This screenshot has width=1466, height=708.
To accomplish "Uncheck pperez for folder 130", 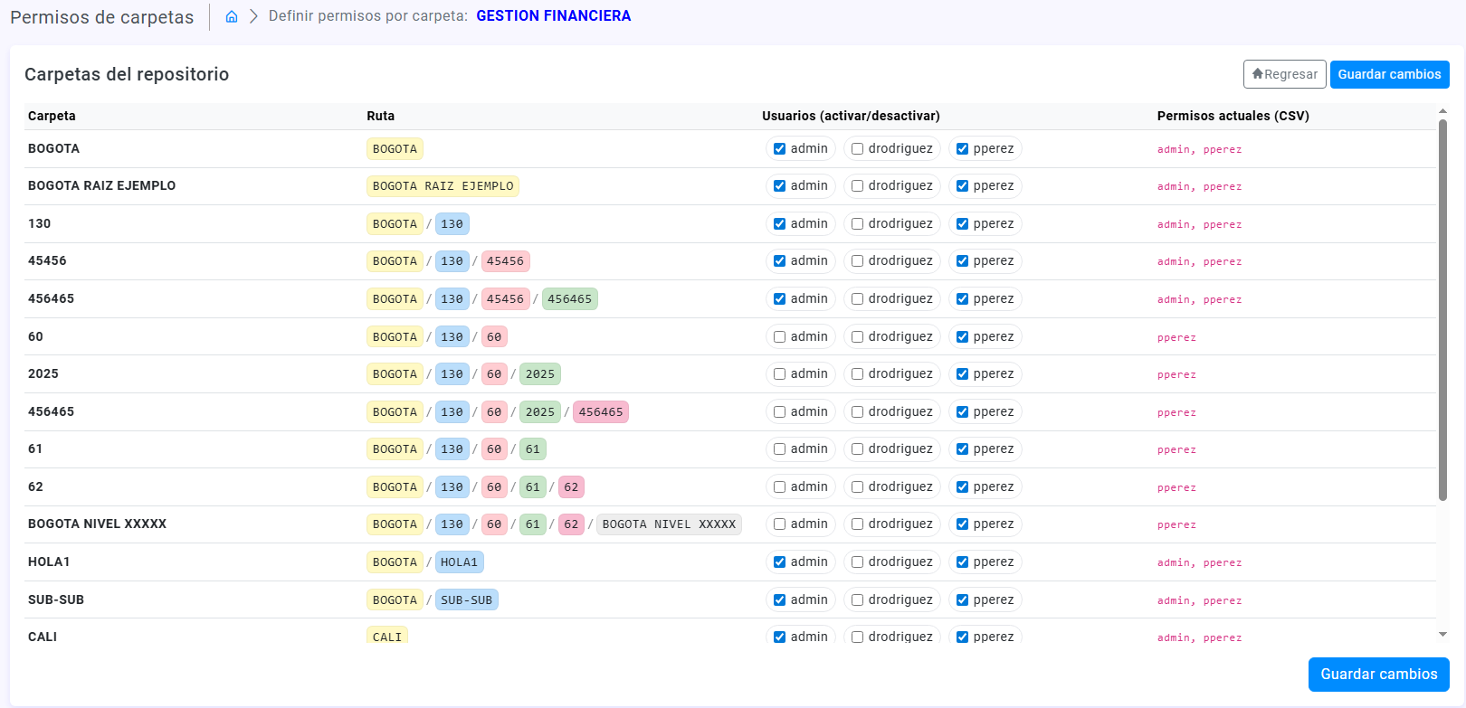I will pyautogui.click(x=962, y=224).
